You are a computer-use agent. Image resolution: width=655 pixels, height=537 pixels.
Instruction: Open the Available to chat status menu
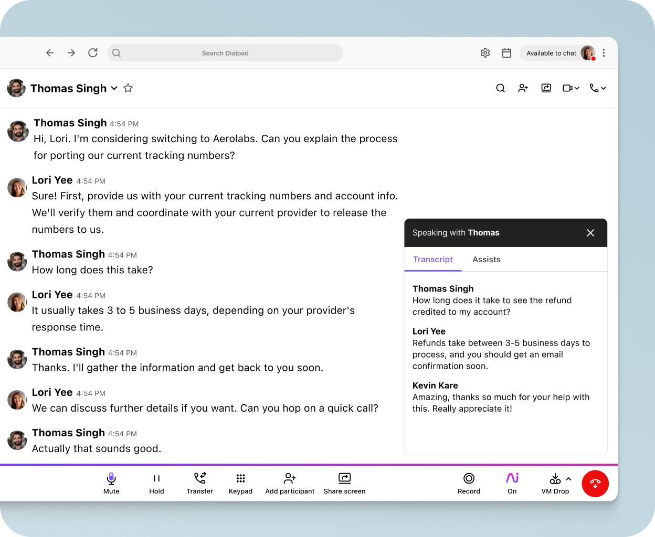pyautogui.click(x=551, y=53)
